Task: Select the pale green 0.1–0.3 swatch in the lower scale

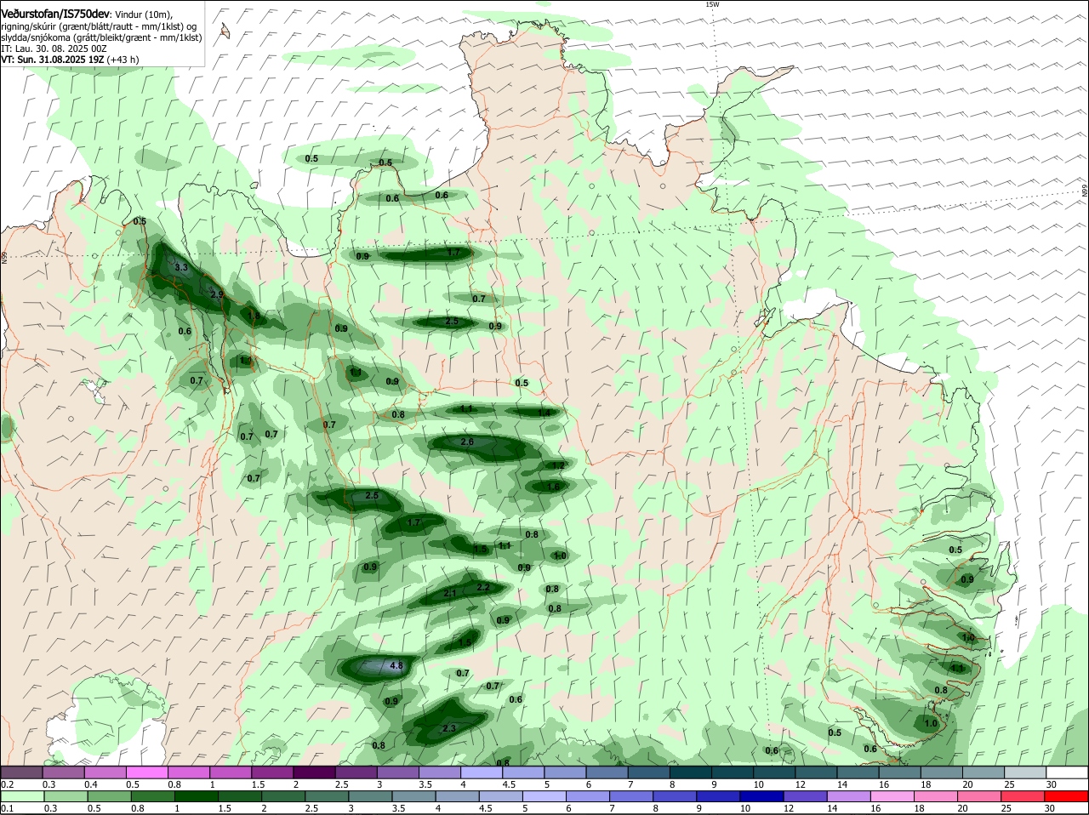Action: (x=22, y=795)
